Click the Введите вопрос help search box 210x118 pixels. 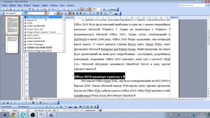pyautogui.click(x=192, y=5)
